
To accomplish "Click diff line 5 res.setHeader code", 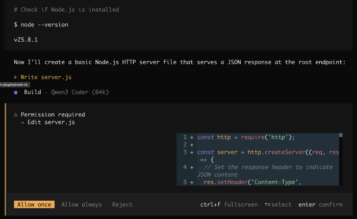I will click(x=252, y=182).
